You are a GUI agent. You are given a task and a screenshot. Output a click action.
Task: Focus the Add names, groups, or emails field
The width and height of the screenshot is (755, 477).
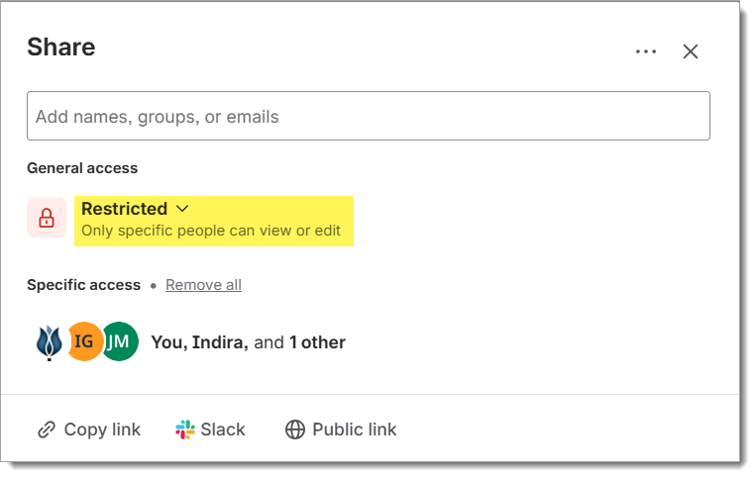(x=368, y=117)
